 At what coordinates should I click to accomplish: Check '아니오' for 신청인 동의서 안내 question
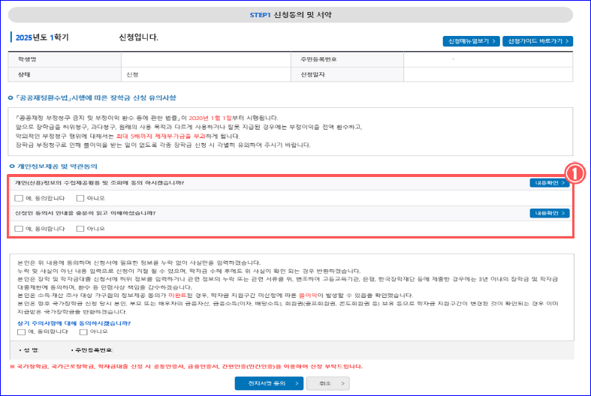pos(80,229)
